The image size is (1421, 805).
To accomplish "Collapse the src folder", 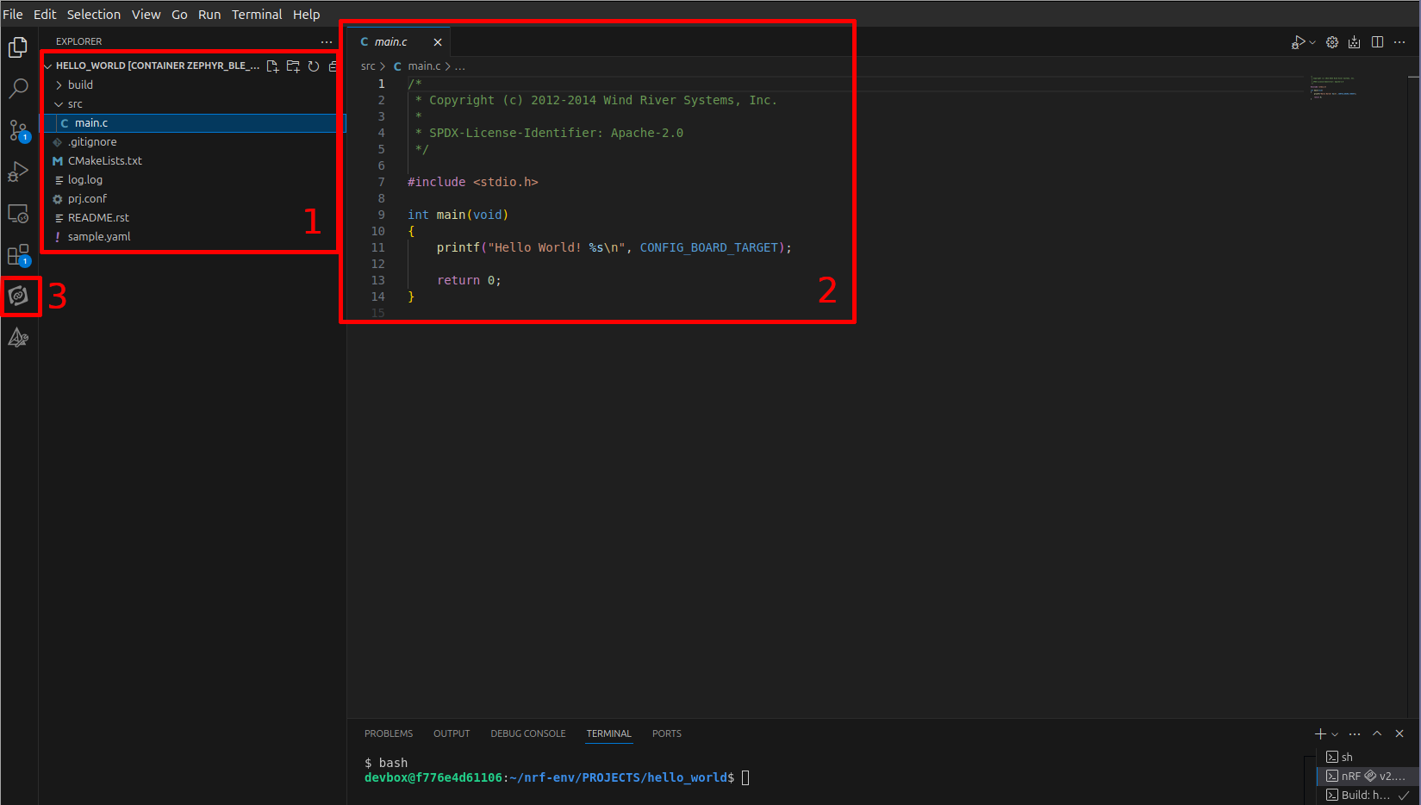I will pos(192,103).
